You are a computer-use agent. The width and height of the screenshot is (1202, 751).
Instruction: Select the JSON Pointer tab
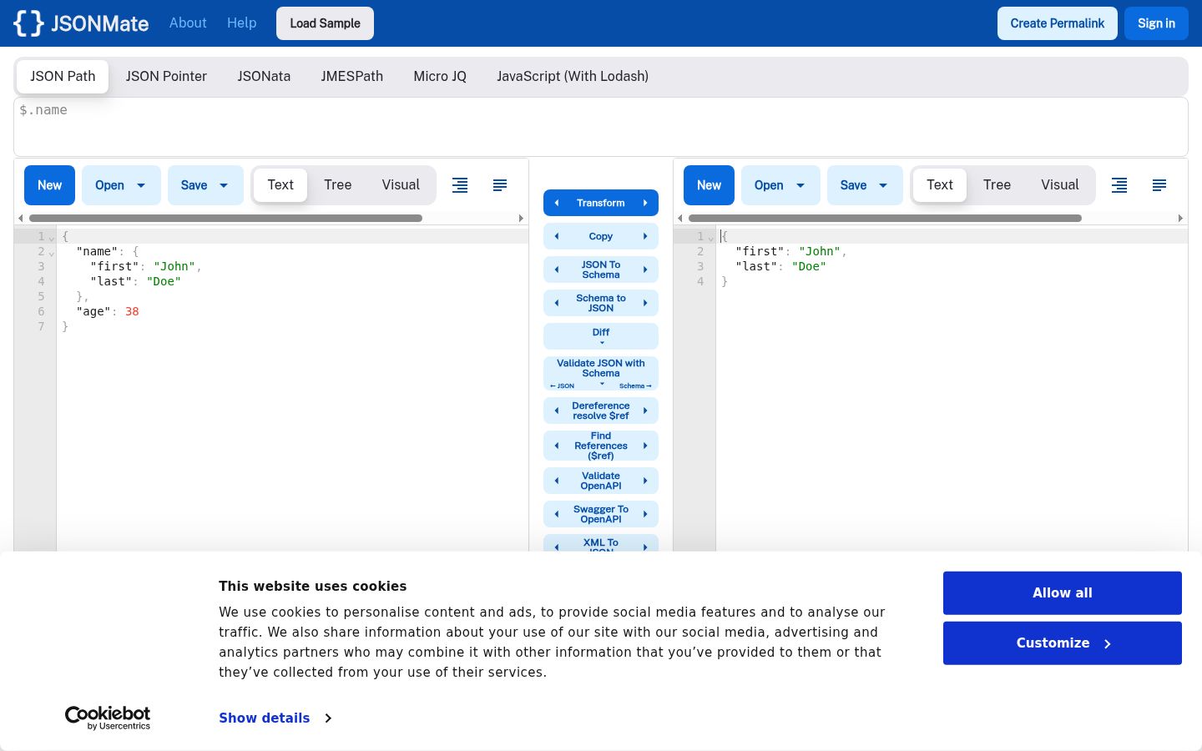click(166, 76)
